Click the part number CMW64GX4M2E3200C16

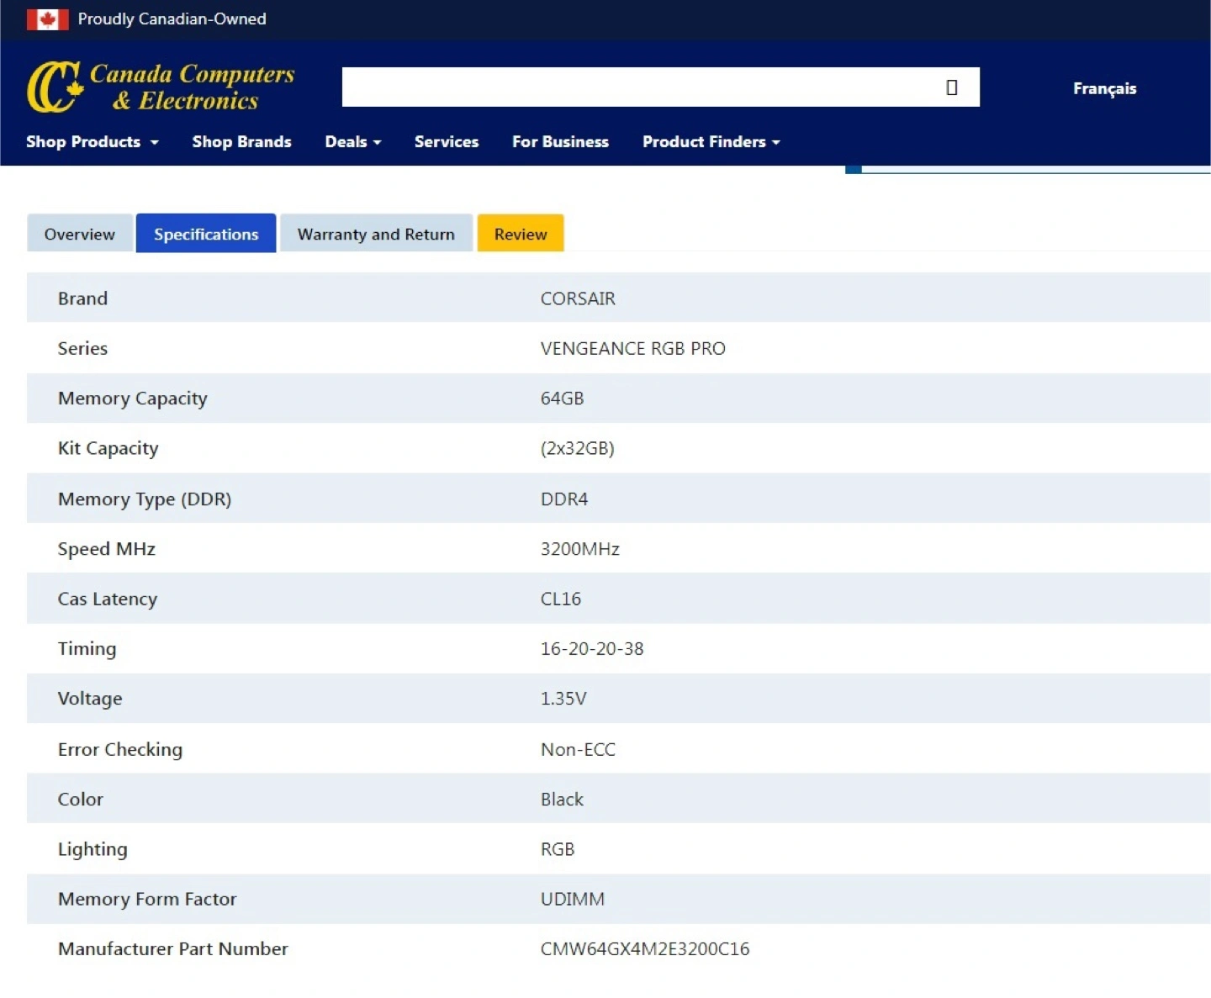click(644, 948)
